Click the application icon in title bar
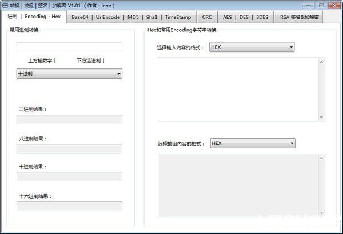 click(5, 5)
